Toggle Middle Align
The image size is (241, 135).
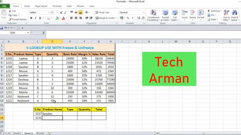(76, 12)
